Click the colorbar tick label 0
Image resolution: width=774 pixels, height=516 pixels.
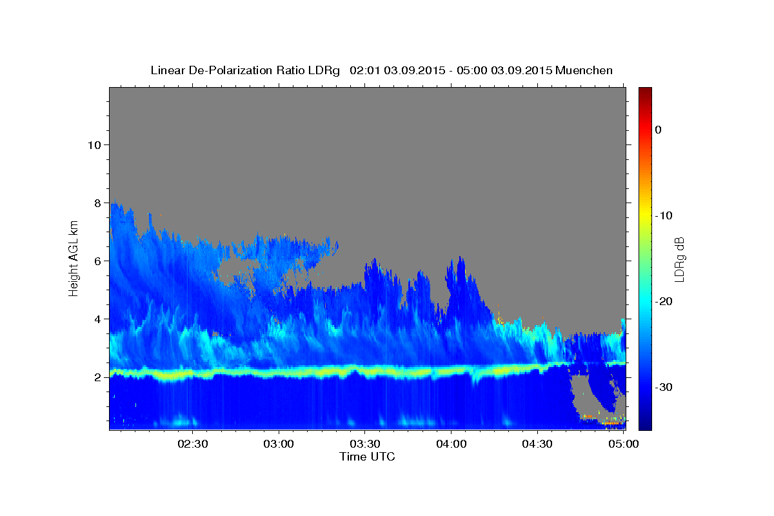pyautogui.click(x=658, y=130)
